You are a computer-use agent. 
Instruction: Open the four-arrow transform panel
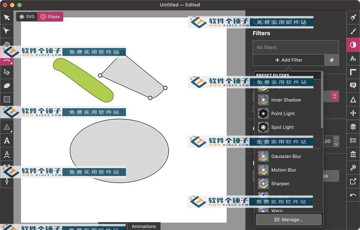click(353, 113)
